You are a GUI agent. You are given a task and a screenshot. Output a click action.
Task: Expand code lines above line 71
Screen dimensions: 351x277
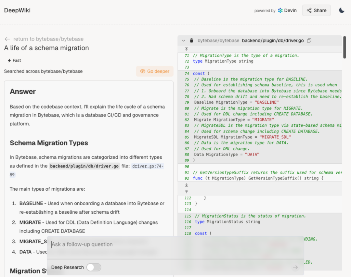(x=187, y=49)
